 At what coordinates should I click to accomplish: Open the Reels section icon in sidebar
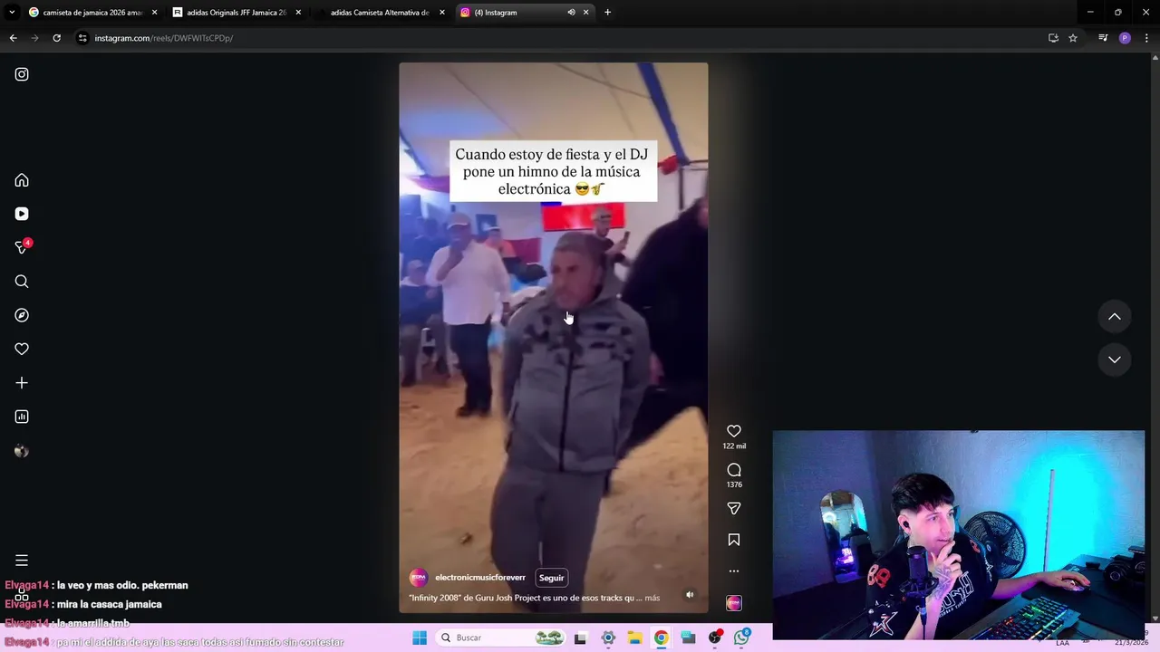(22, 214)
